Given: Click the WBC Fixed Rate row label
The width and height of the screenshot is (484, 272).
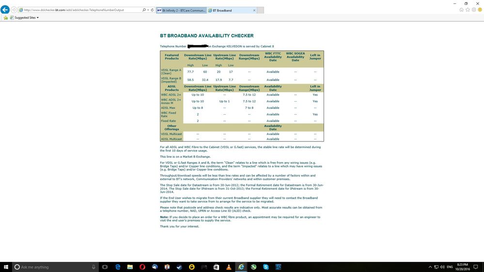Looking at the screenshot, I should pos(169,114).
